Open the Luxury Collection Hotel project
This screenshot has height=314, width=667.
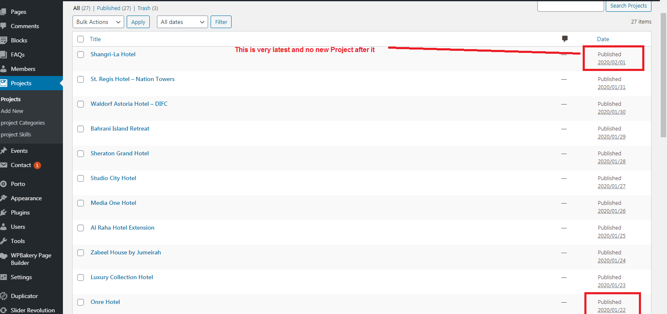[122, 277]
